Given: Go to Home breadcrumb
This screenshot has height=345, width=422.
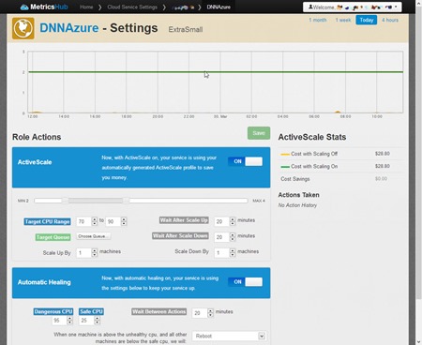Looking at the screenshot, I should pos(86,7).
